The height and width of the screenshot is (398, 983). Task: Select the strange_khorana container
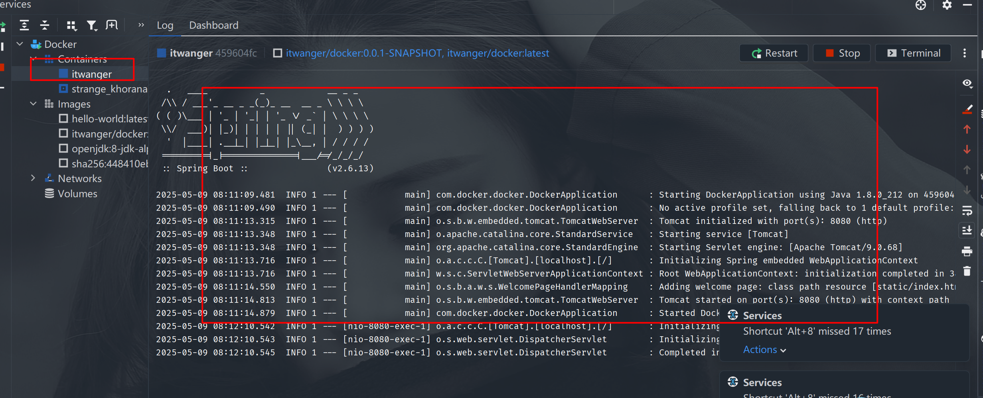point(109,89)
